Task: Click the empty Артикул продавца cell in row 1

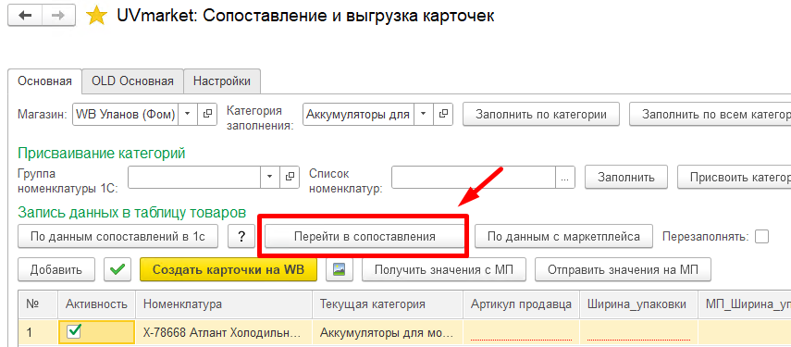Action: click(521, 332)
